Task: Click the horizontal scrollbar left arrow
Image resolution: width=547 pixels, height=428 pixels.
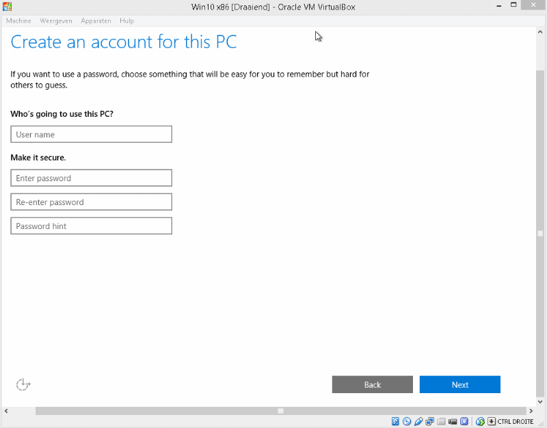Action: [6, 411]
